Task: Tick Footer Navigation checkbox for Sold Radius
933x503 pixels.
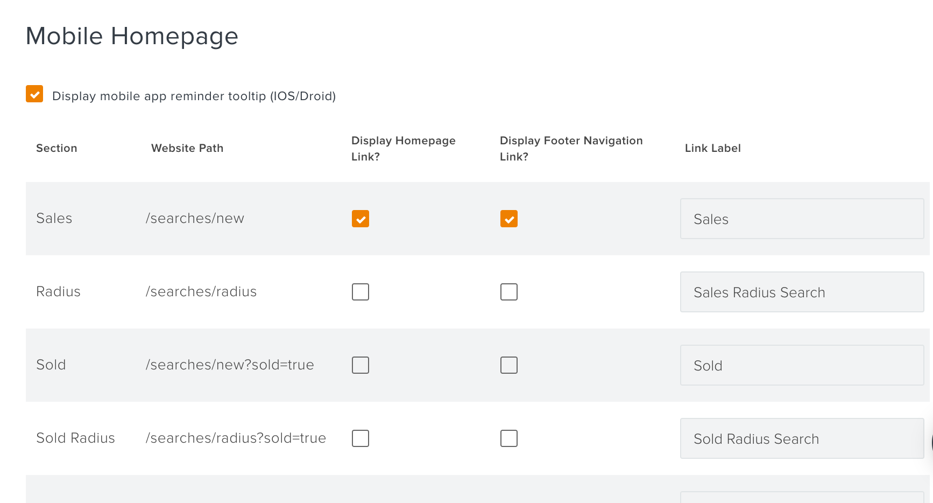Action: (x=509, y=438)
